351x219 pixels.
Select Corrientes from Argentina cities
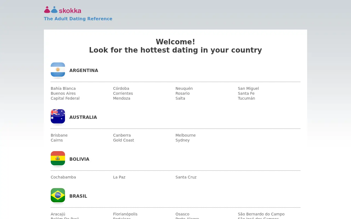123,93
